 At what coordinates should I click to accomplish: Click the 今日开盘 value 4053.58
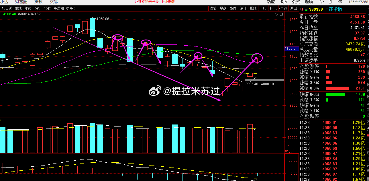click(x=357, y=22)
